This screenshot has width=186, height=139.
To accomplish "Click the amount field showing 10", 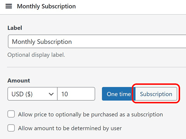I will [76, 94].
